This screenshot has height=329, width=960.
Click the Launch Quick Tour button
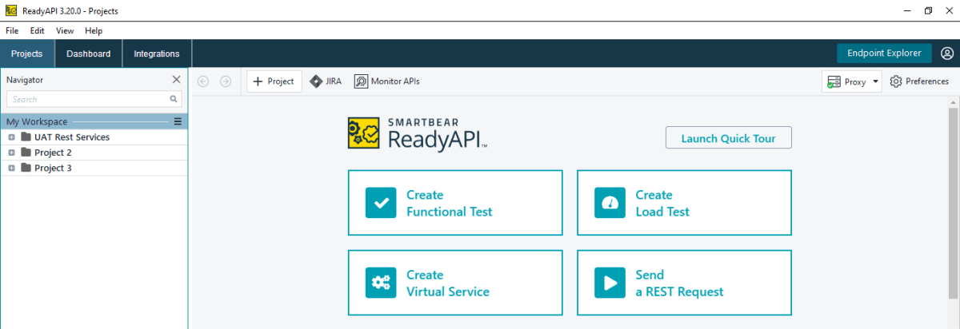pyautogui.click(x=728, y=138)
